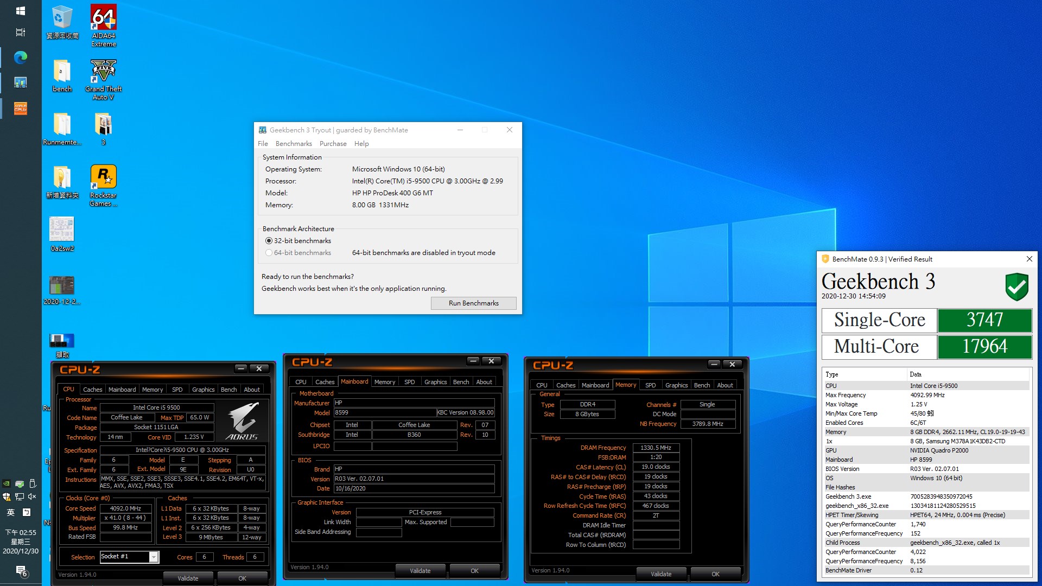1042x586 pixels.
Task: Click the English input language indicator
Action: (10, 512)
